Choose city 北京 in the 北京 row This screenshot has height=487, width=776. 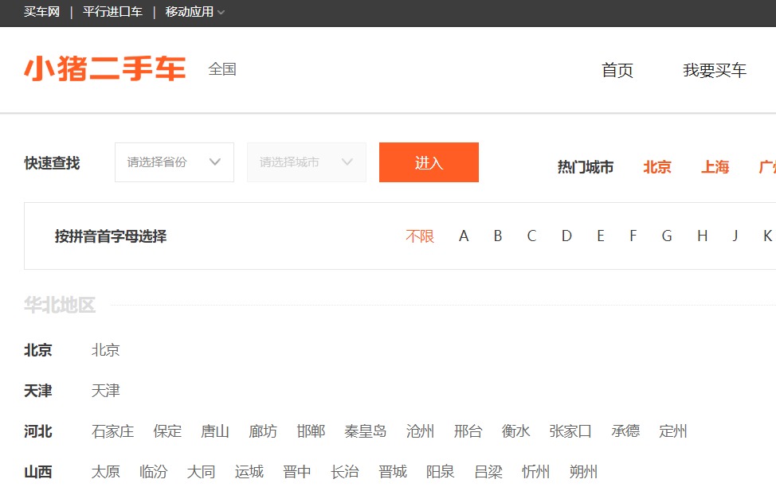[105, 350]
